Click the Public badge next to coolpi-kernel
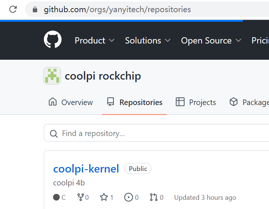269x209 pixels. click(138, 168)
